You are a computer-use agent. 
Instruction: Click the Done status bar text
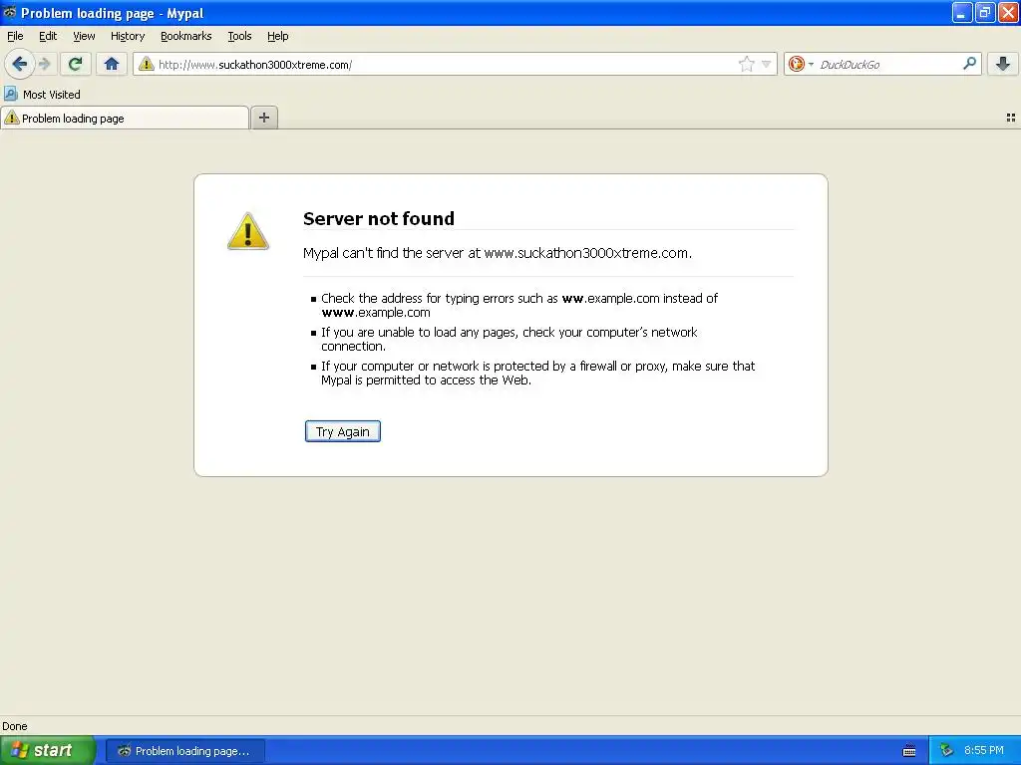[x=14, y=726]
